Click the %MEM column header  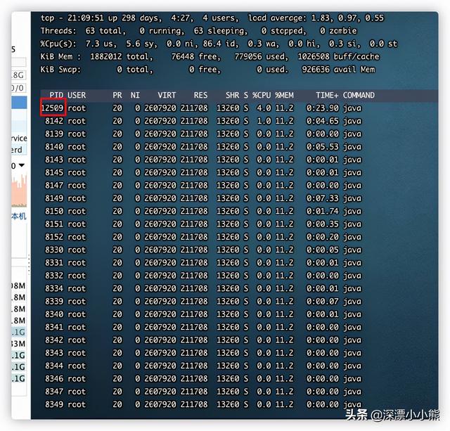click(x=284, y=95)
